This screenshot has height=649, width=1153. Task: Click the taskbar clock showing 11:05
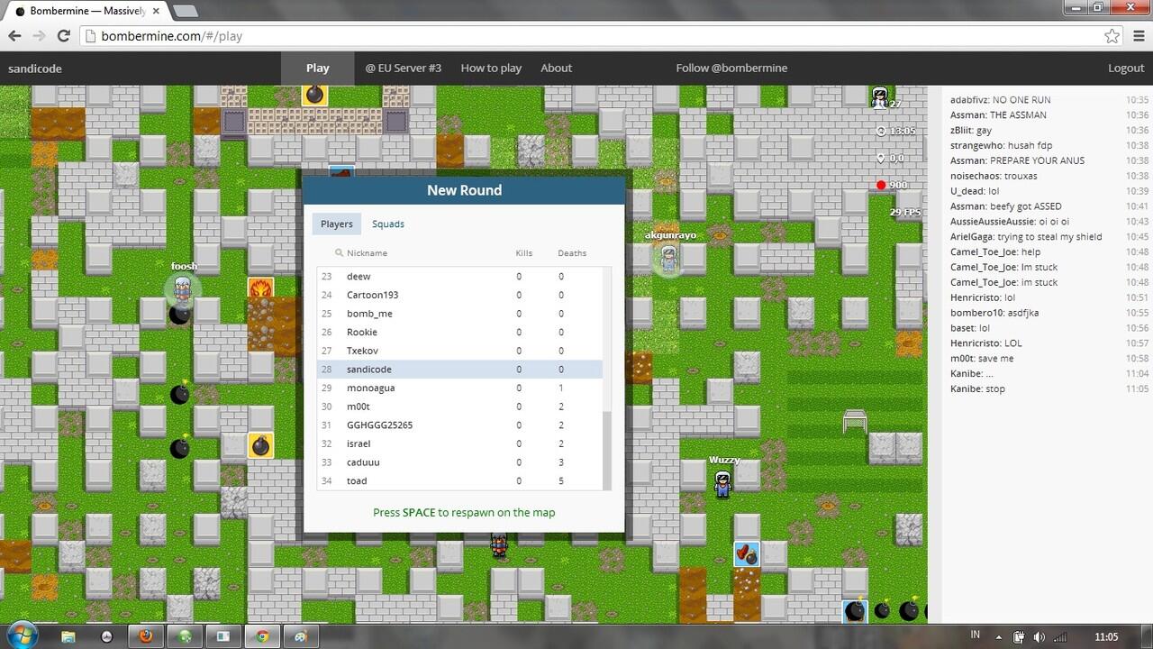click(x=1106, y=637)
